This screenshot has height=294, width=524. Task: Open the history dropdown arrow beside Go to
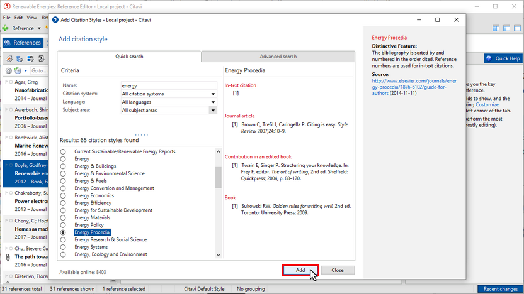point(25,70)
